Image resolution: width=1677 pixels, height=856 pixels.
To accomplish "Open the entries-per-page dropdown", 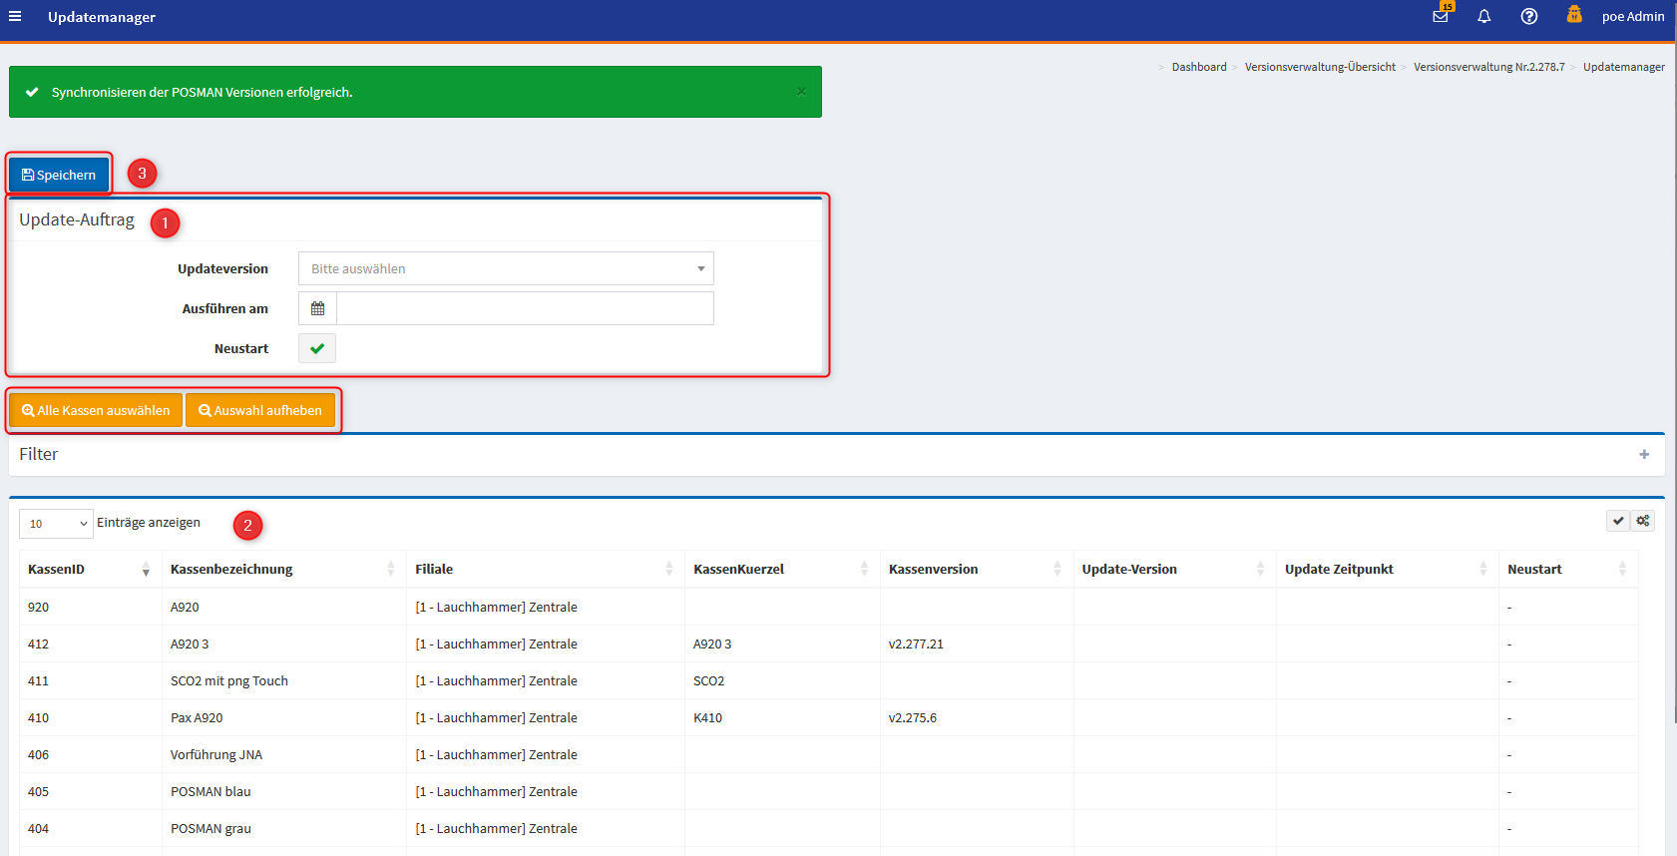I will [x=56, y=524].
